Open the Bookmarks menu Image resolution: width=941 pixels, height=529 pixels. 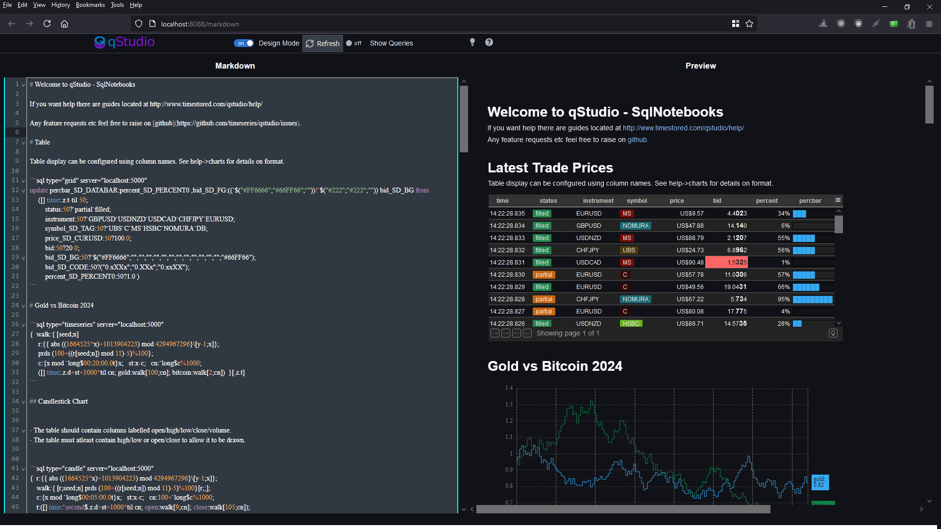pyautogui.click(x=90, y=5)
